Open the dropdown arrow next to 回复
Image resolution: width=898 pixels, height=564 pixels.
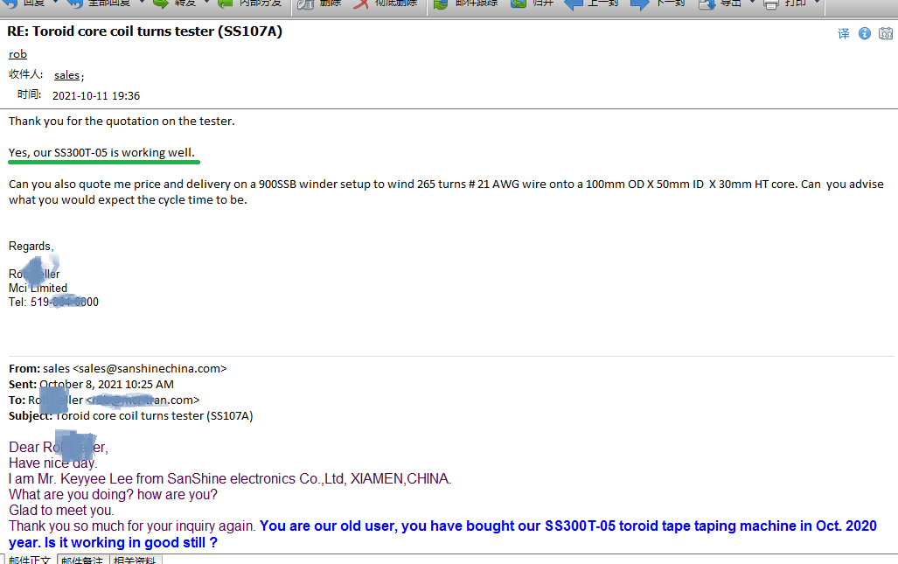click(x=56, y=3)
